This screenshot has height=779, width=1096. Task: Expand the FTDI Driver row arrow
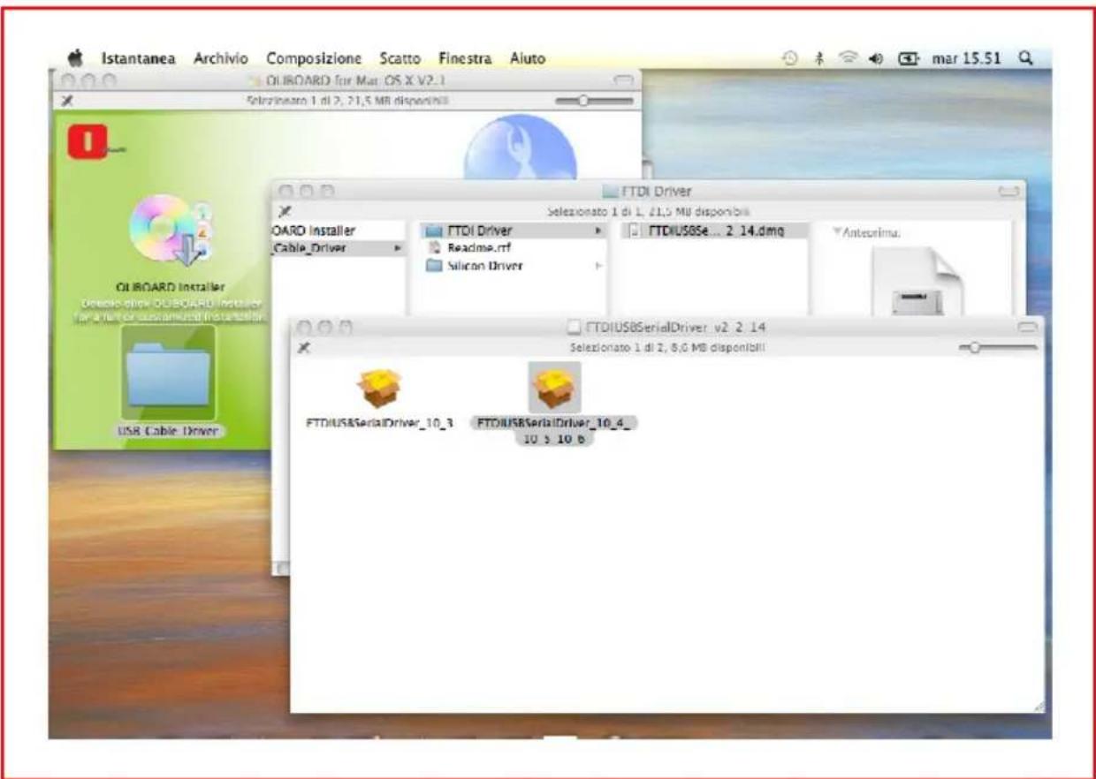[598, 230]
